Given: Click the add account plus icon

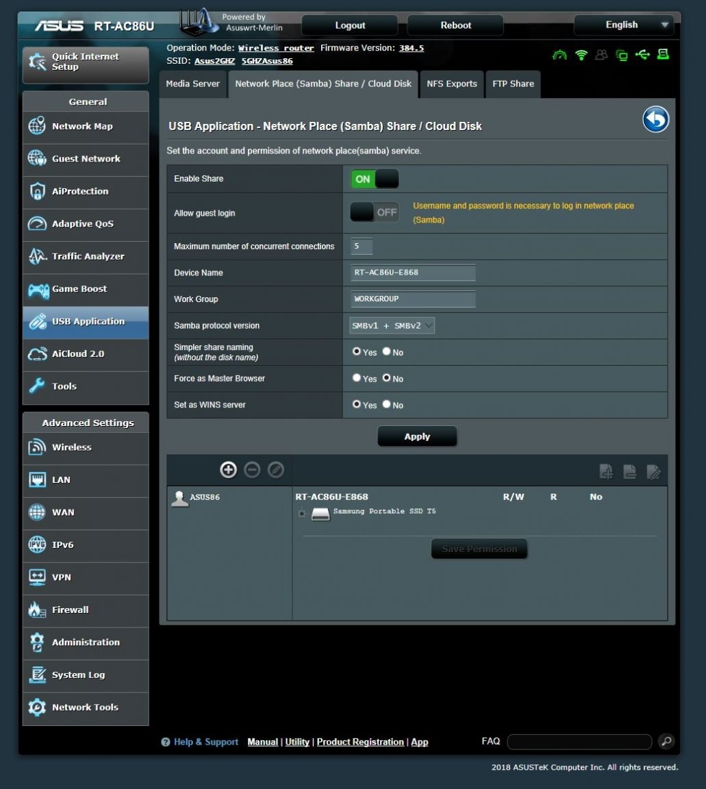Looking at the screenshot, I should (x=229, y=470).
